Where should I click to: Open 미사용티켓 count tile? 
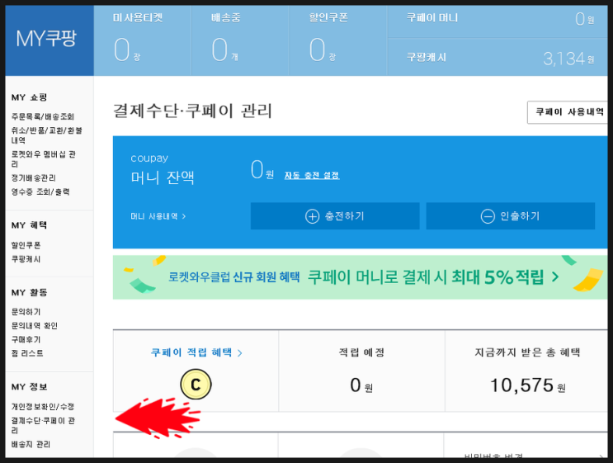click(x=142, y=40)
